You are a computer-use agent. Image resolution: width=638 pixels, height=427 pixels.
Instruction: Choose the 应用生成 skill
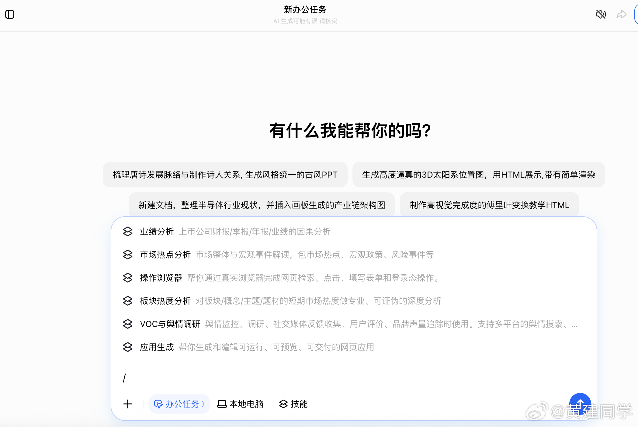[x=354, y=347]
